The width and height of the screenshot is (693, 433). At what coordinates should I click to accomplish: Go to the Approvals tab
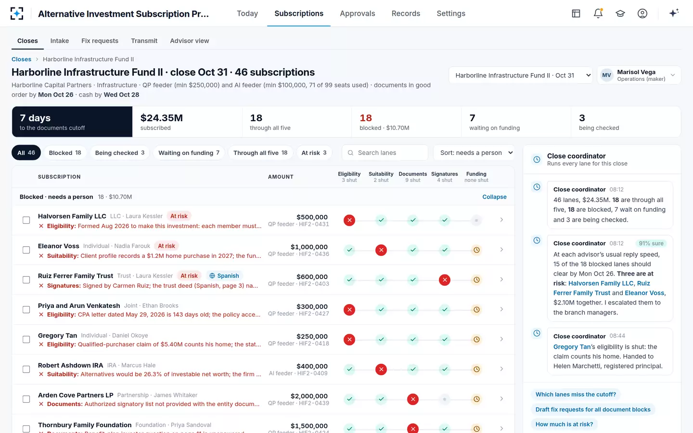[358, 13]
